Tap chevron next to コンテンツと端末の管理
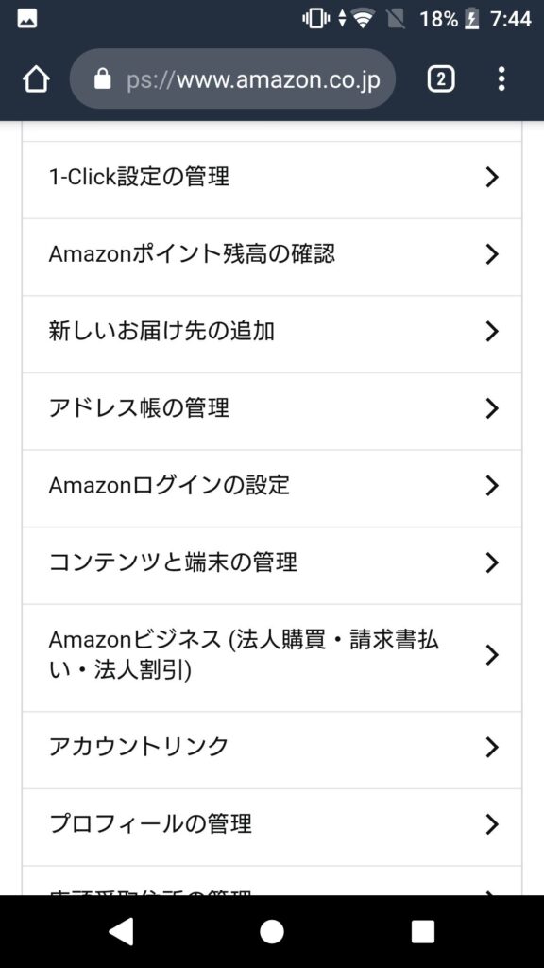Screen dimensions: 544x968 coord(491,563)
